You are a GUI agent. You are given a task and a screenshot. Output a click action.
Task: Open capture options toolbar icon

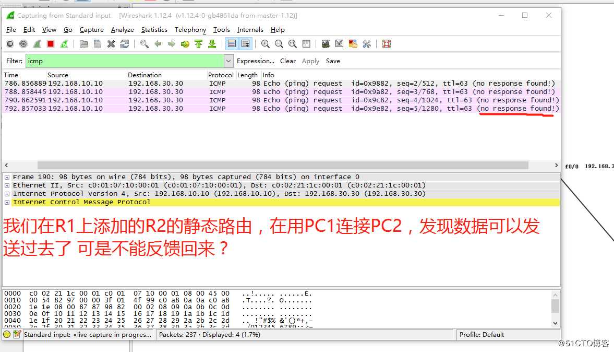[23, 44]
